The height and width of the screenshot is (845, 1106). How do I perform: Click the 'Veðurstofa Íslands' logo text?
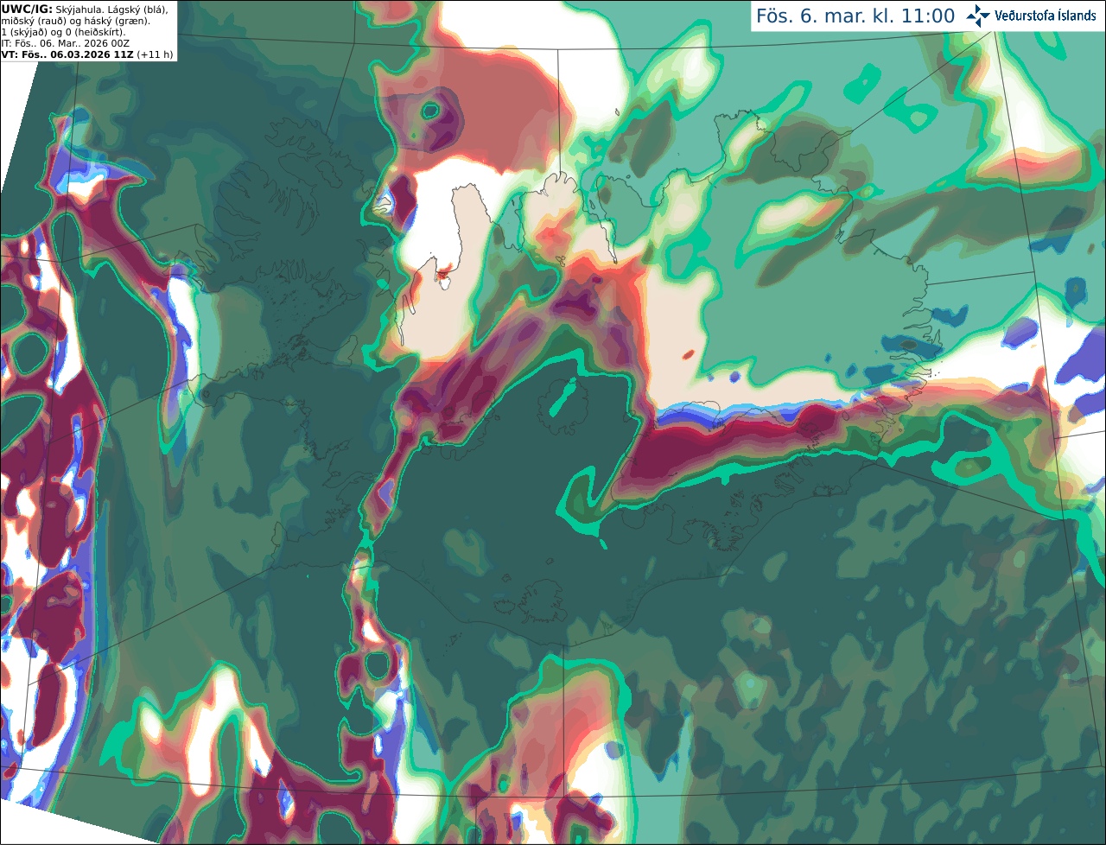(1046, 16)
